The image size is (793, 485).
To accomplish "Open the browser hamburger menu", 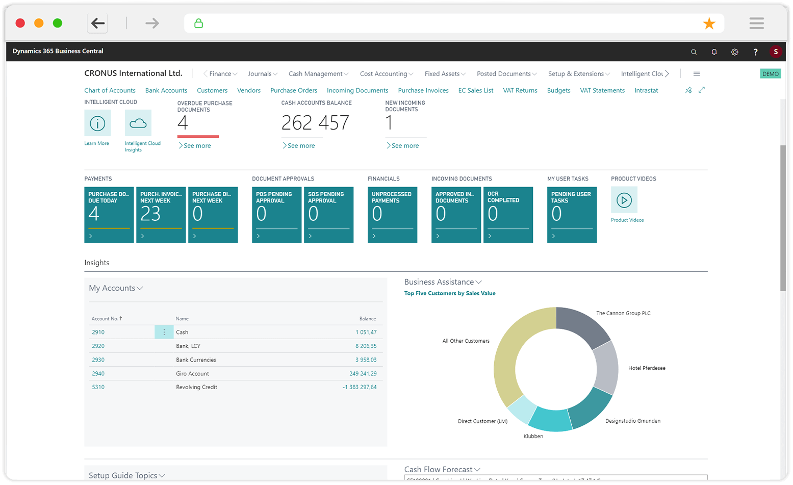I will [x=757, y=23].
